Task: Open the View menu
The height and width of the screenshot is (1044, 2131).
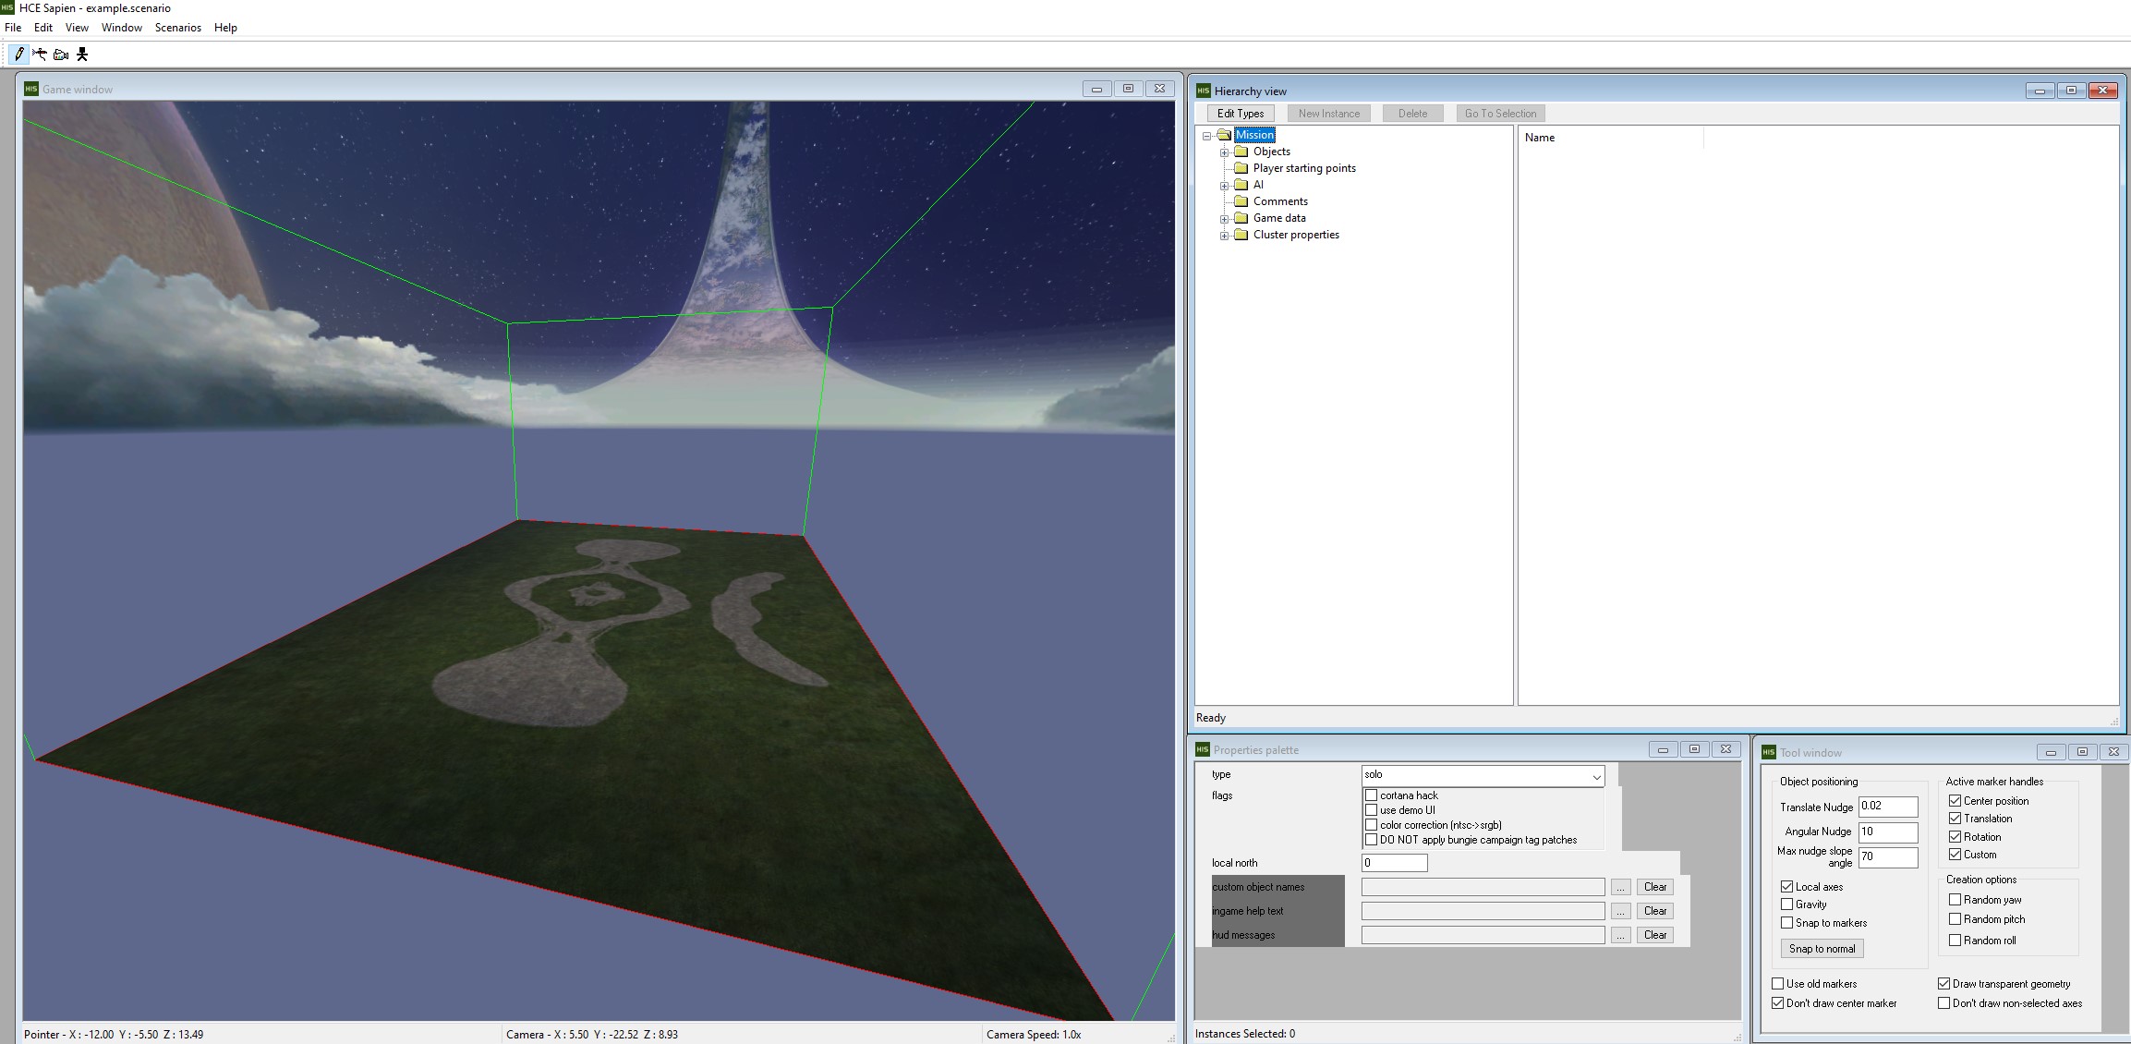Action: pyautogui.click(x=77, y=28)
